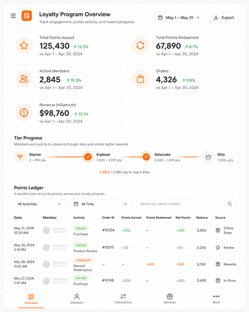Expand the All Activities filter dropdown
Image resolution: width=249 pixels, height=312 pixels.
39,204
